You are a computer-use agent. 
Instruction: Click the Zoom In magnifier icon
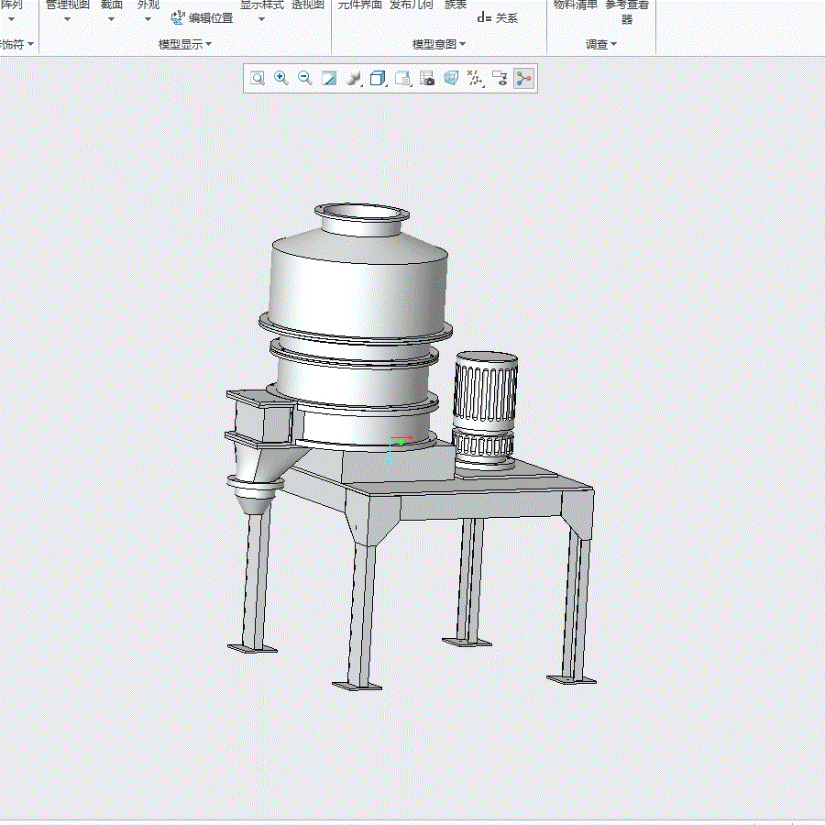[x=281, y=79]
